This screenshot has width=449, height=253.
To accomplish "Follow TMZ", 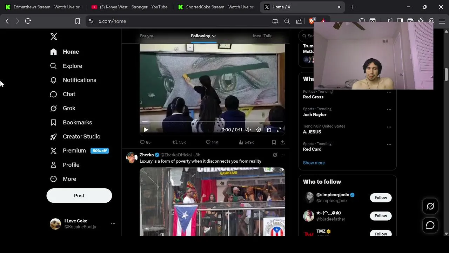I will (x=381, y=233).
